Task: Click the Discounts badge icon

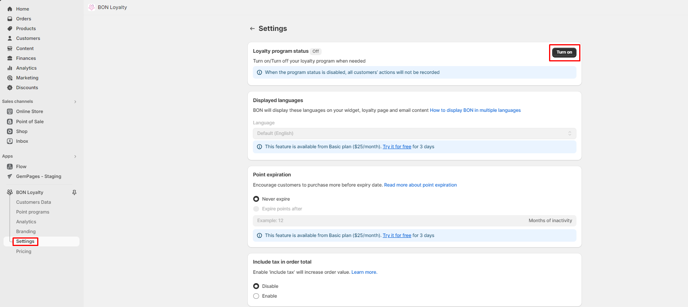Action: click(10, 88)
